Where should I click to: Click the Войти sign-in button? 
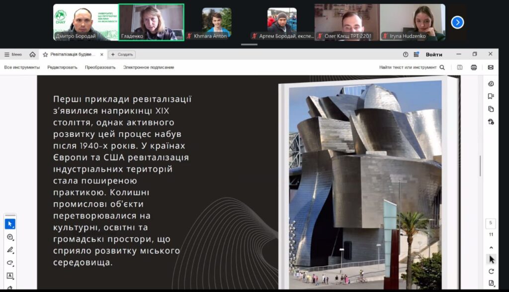tap(434, 55)
